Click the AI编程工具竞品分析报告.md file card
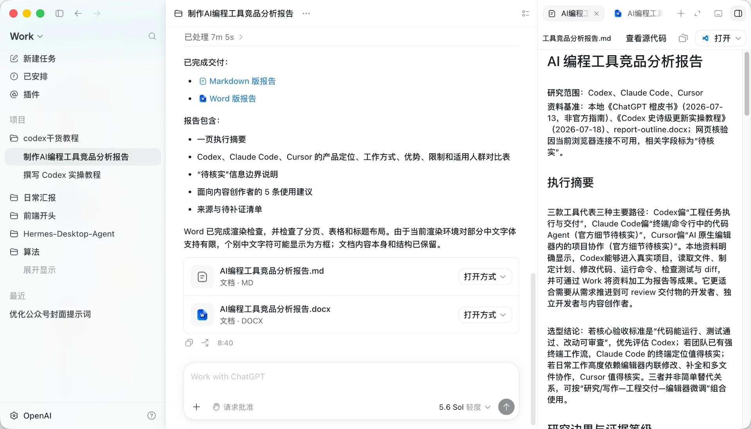Image resolution: width=751 pixels, height=429 pixels. [x=351, y=276]
